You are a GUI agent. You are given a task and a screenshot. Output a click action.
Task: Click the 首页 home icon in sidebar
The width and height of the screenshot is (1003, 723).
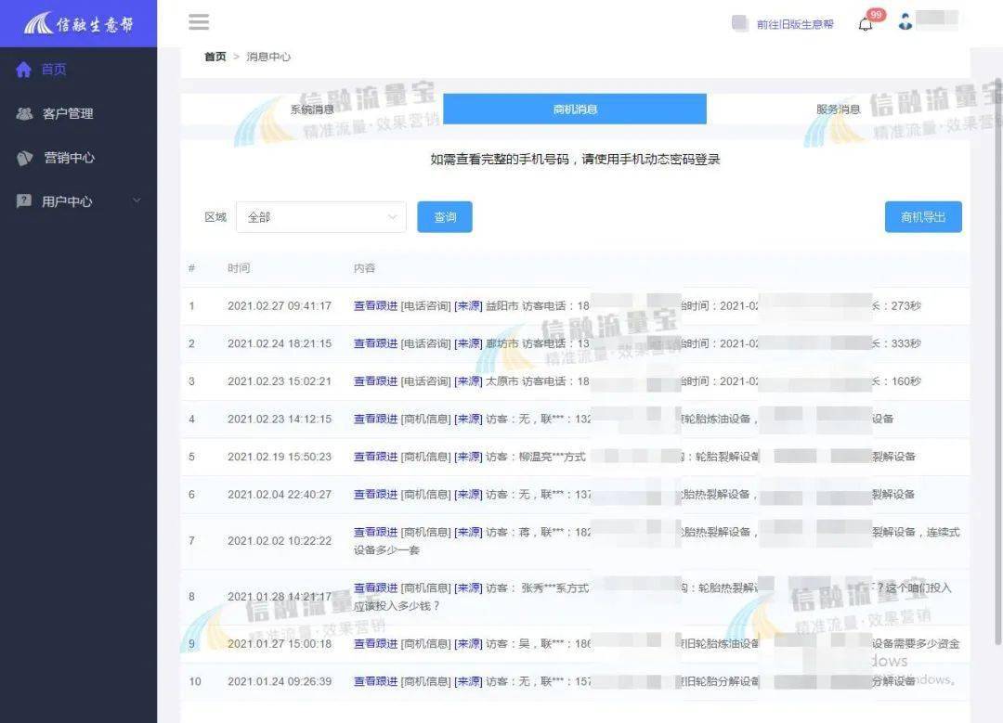(23, 69)
